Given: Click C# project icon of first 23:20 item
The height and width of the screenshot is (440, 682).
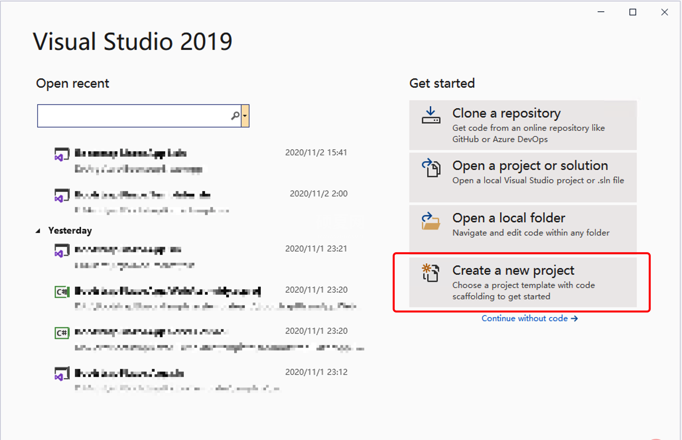Looking at the screenshot, I should click(x=62, y=292).
